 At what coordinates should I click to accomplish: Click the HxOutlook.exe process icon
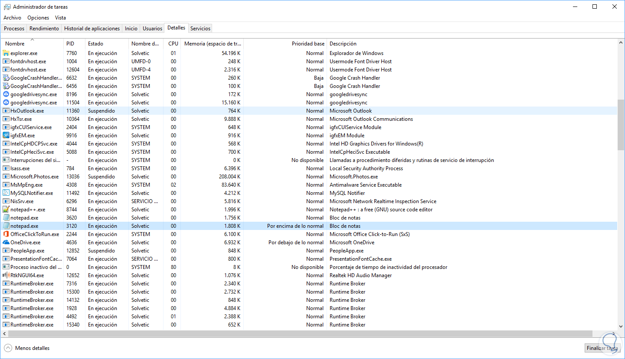(x=6, y=111)
